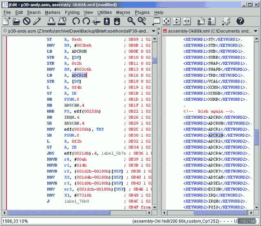Click the New View icon
261x226 pixels.
tap(156, 21)
